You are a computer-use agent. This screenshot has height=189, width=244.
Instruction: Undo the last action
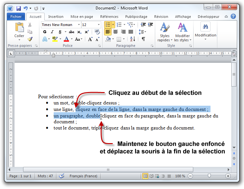(26, 8)
